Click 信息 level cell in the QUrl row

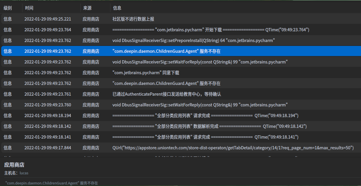[x=8, y=148]
